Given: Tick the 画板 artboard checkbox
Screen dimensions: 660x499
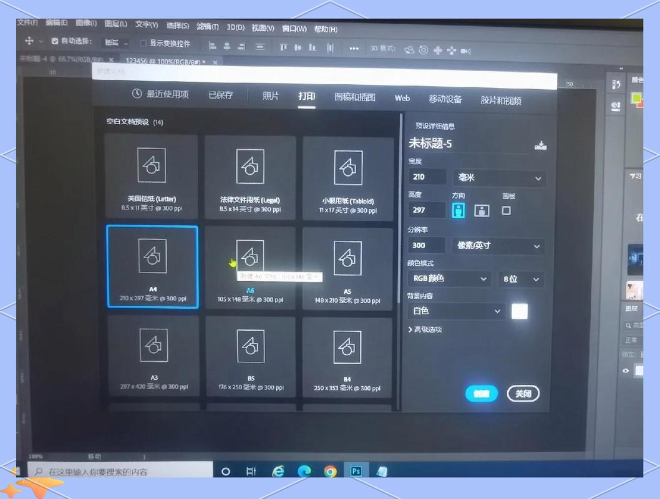Looking at the screenshot, I should click(x=507, y=210).
